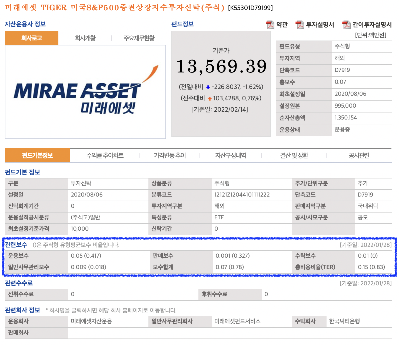Image resolution: width=399 pixels, height=345 pixels.
Task: Click 운용실적공시분류 value (주식고)일반
Action: point(85,217)
